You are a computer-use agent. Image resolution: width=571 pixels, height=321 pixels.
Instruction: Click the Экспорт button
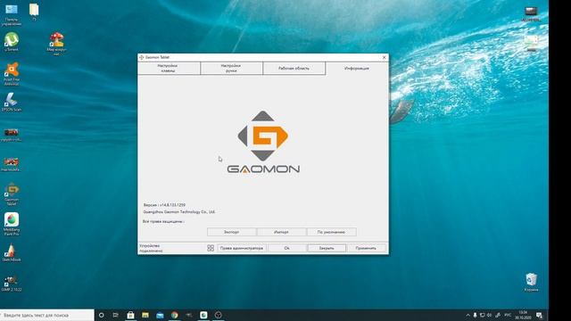(x=232, y=232)
